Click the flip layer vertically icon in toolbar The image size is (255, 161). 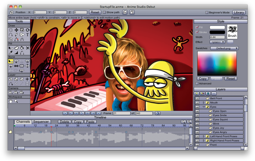tap(132, 12)
